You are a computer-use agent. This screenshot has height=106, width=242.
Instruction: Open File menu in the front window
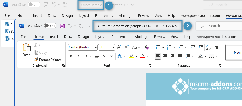tap(23, 37)
